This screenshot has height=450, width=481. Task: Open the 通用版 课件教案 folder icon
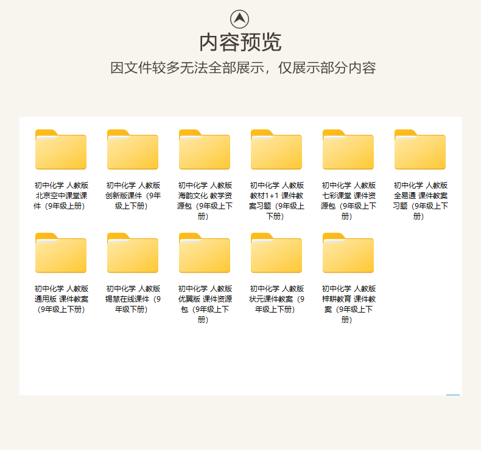[61, 253]
